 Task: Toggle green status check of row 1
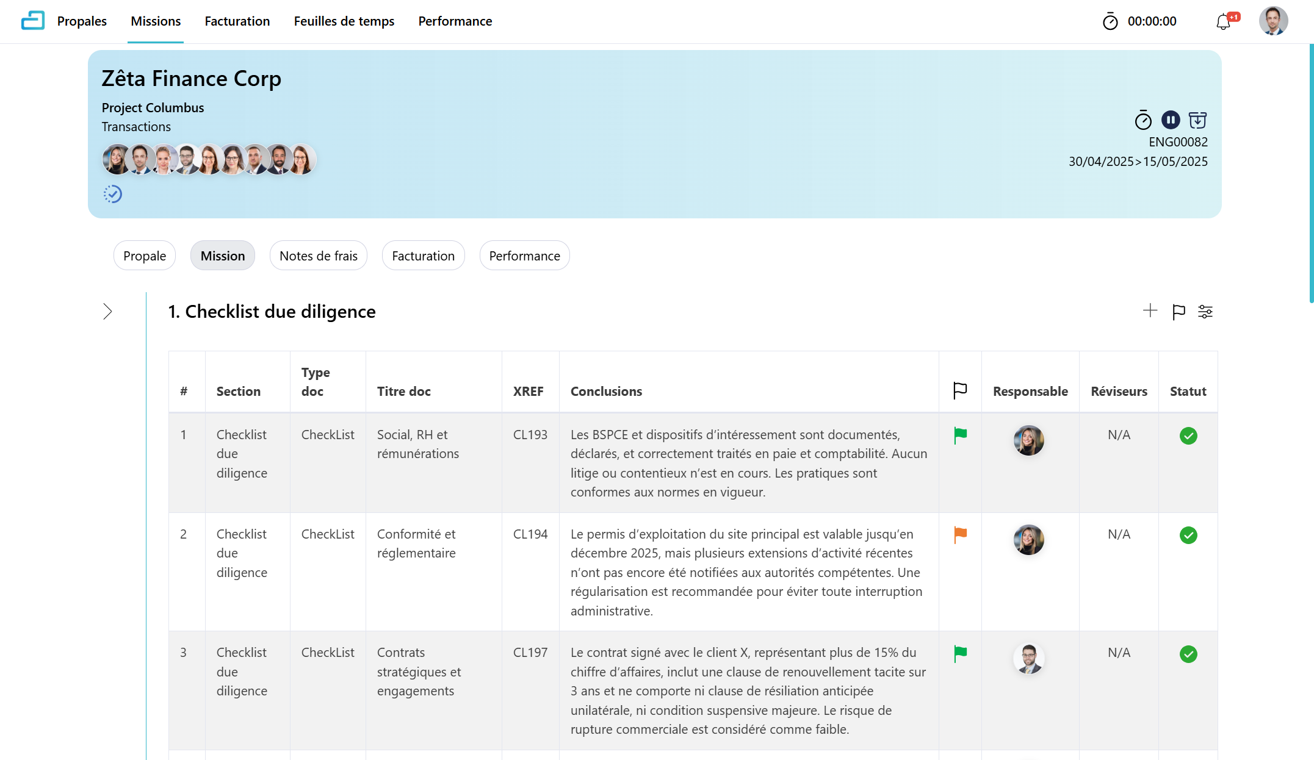(1188, 436)
